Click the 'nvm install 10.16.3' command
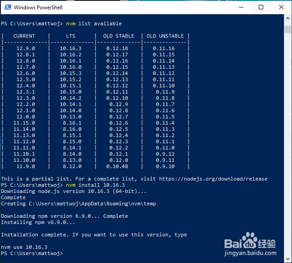Viewport: 292px width, 263px height. pyautogui.click(x=96, y=185)
